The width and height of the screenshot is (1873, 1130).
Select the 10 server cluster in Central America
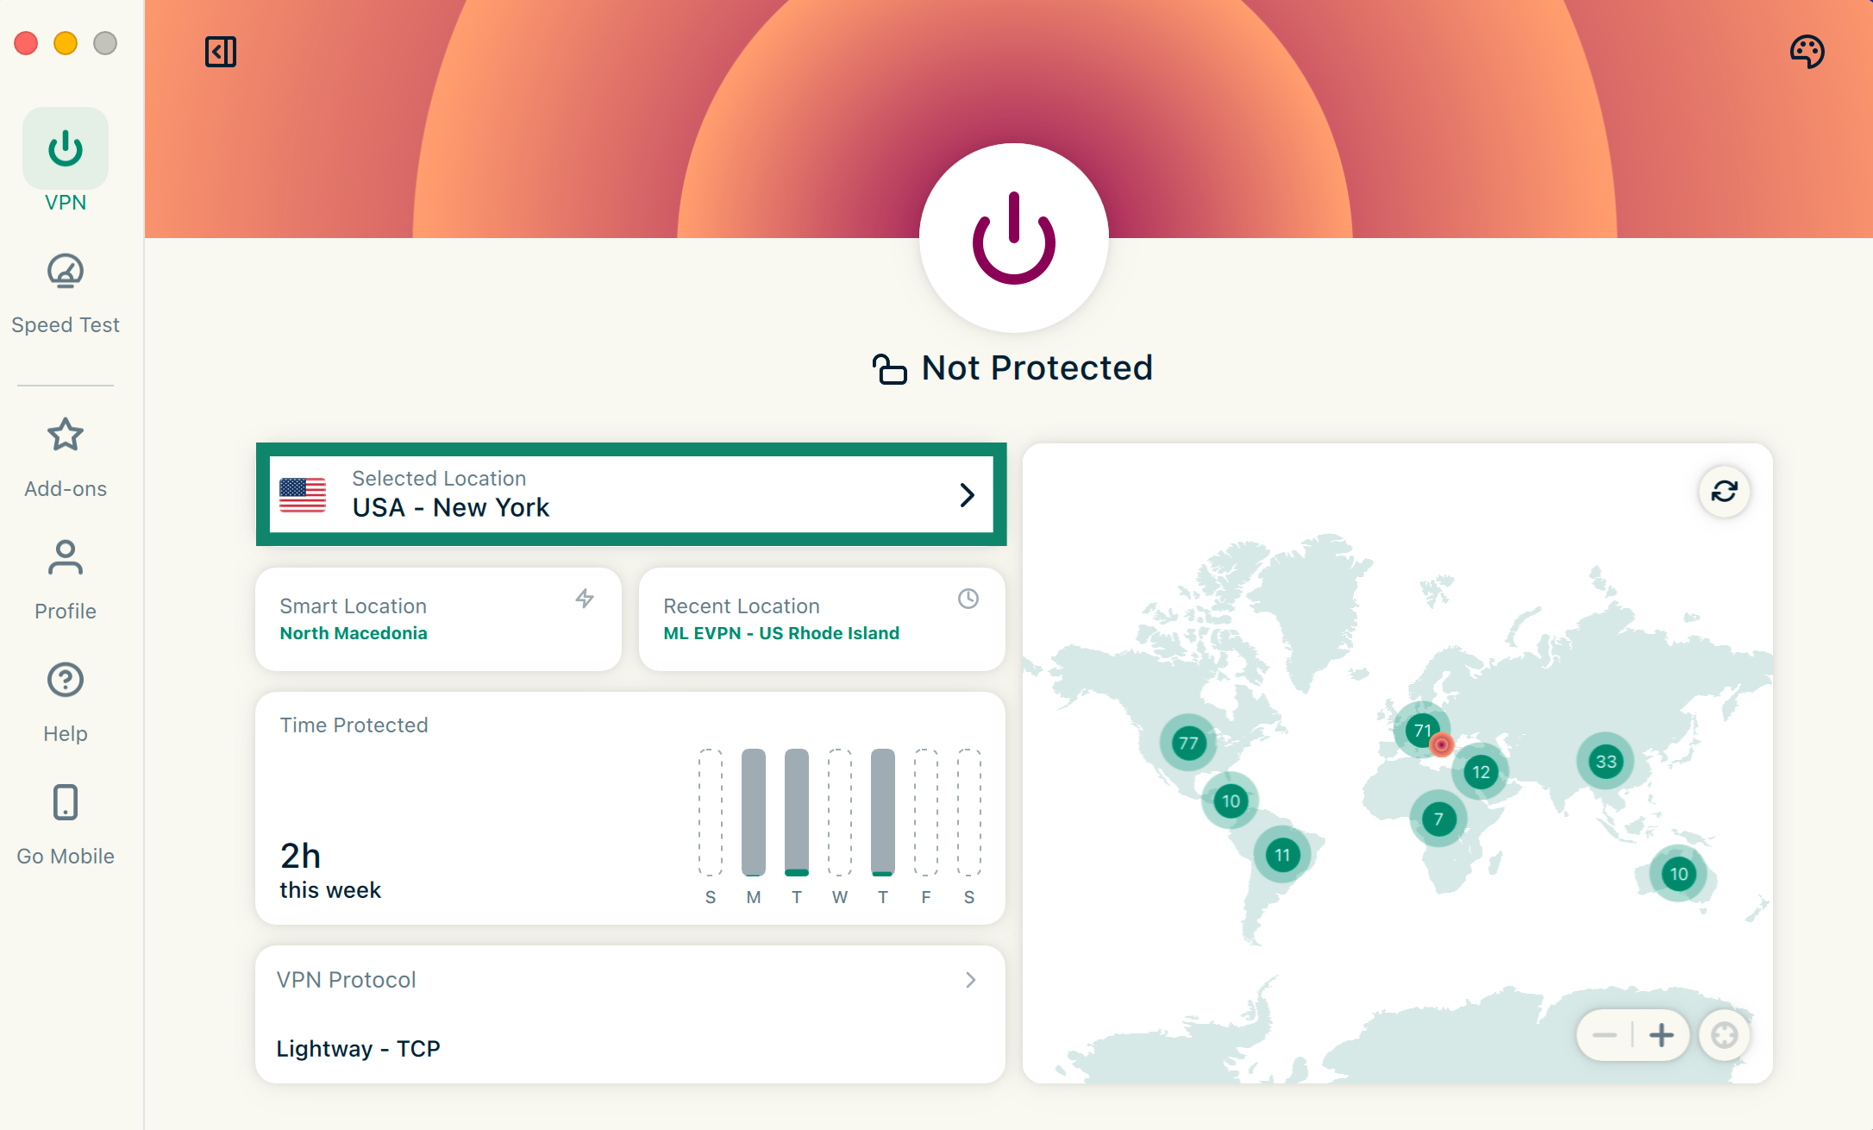pyautogui.click(x=1231, y=801)
